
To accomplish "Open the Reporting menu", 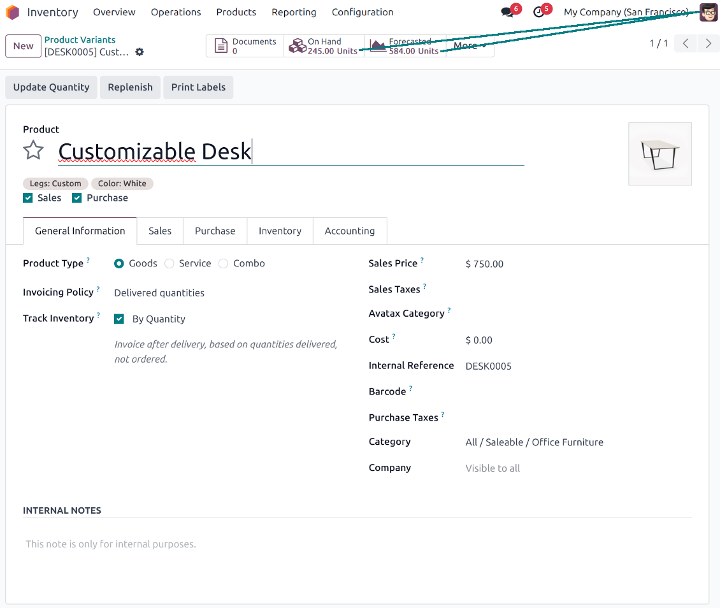I will coord(294,12).
